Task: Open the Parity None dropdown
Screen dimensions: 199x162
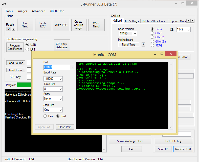Action: click(60, 99)
